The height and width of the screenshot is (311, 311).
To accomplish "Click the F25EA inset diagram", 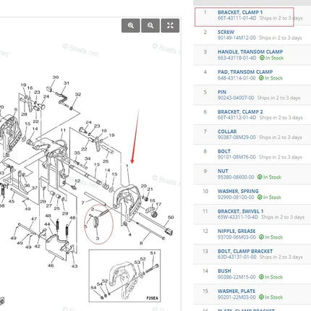I will coord(124,276).
